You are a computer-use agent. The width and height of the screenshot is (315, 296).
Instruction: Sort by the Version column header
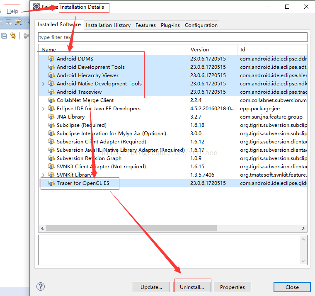click(x=213, y=49)
